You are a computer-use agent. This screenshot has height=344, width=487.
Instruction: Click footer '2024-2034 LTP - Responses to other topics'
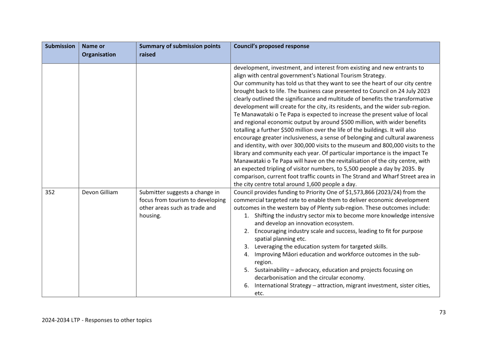point(97,320)
